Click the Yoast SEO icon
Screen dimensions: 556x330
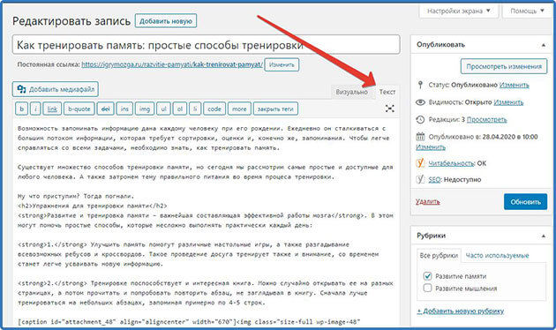tap(420, 179)
